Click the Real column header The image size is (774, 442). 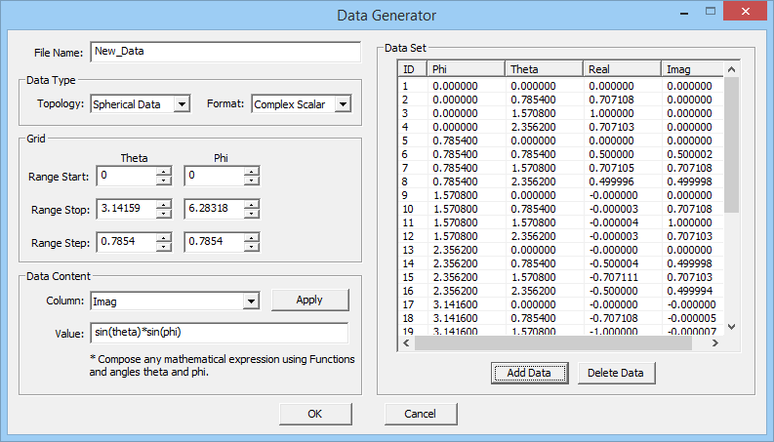pos(622,69)
